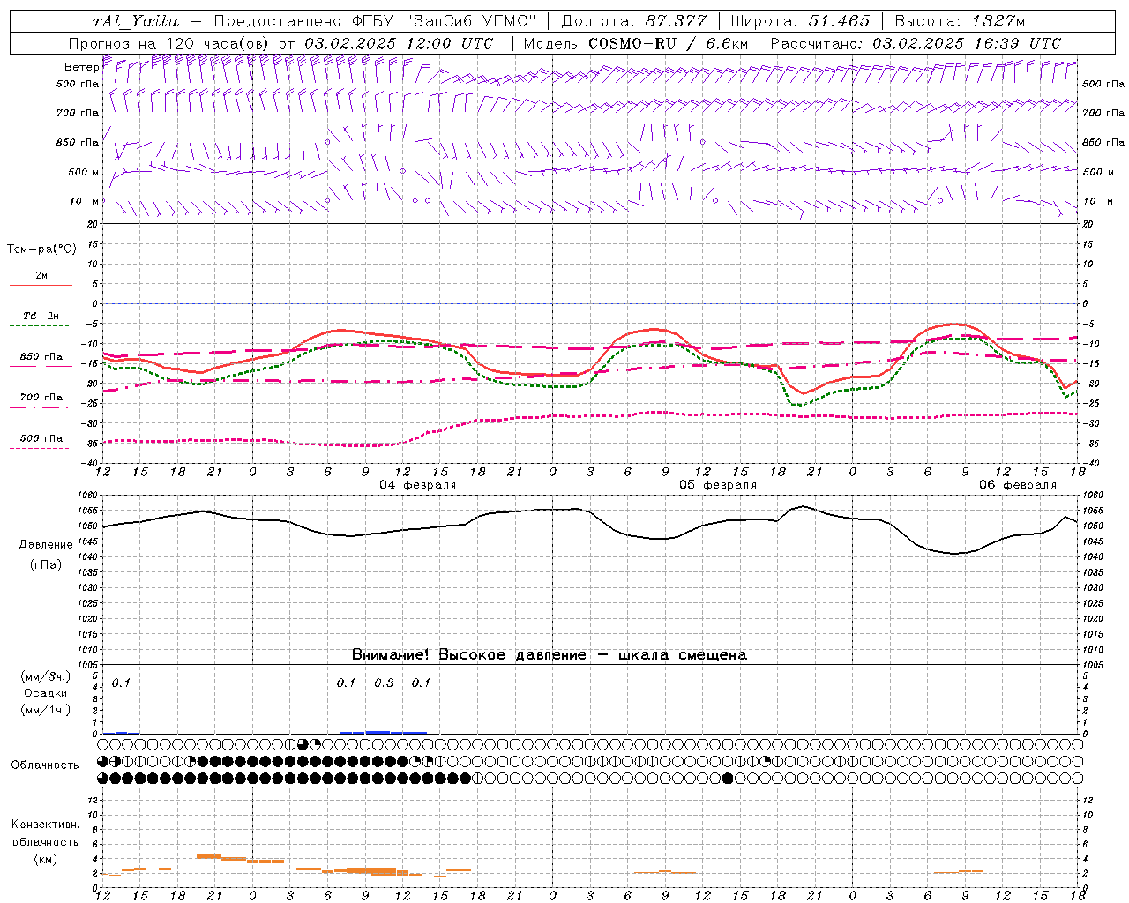
Task: Click the 05 февраля date label
Action: click(718, 485)
